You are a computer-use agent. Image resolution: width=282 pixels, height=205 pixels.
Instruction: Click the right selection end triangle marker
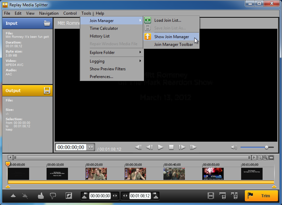(x=274, y=187)
